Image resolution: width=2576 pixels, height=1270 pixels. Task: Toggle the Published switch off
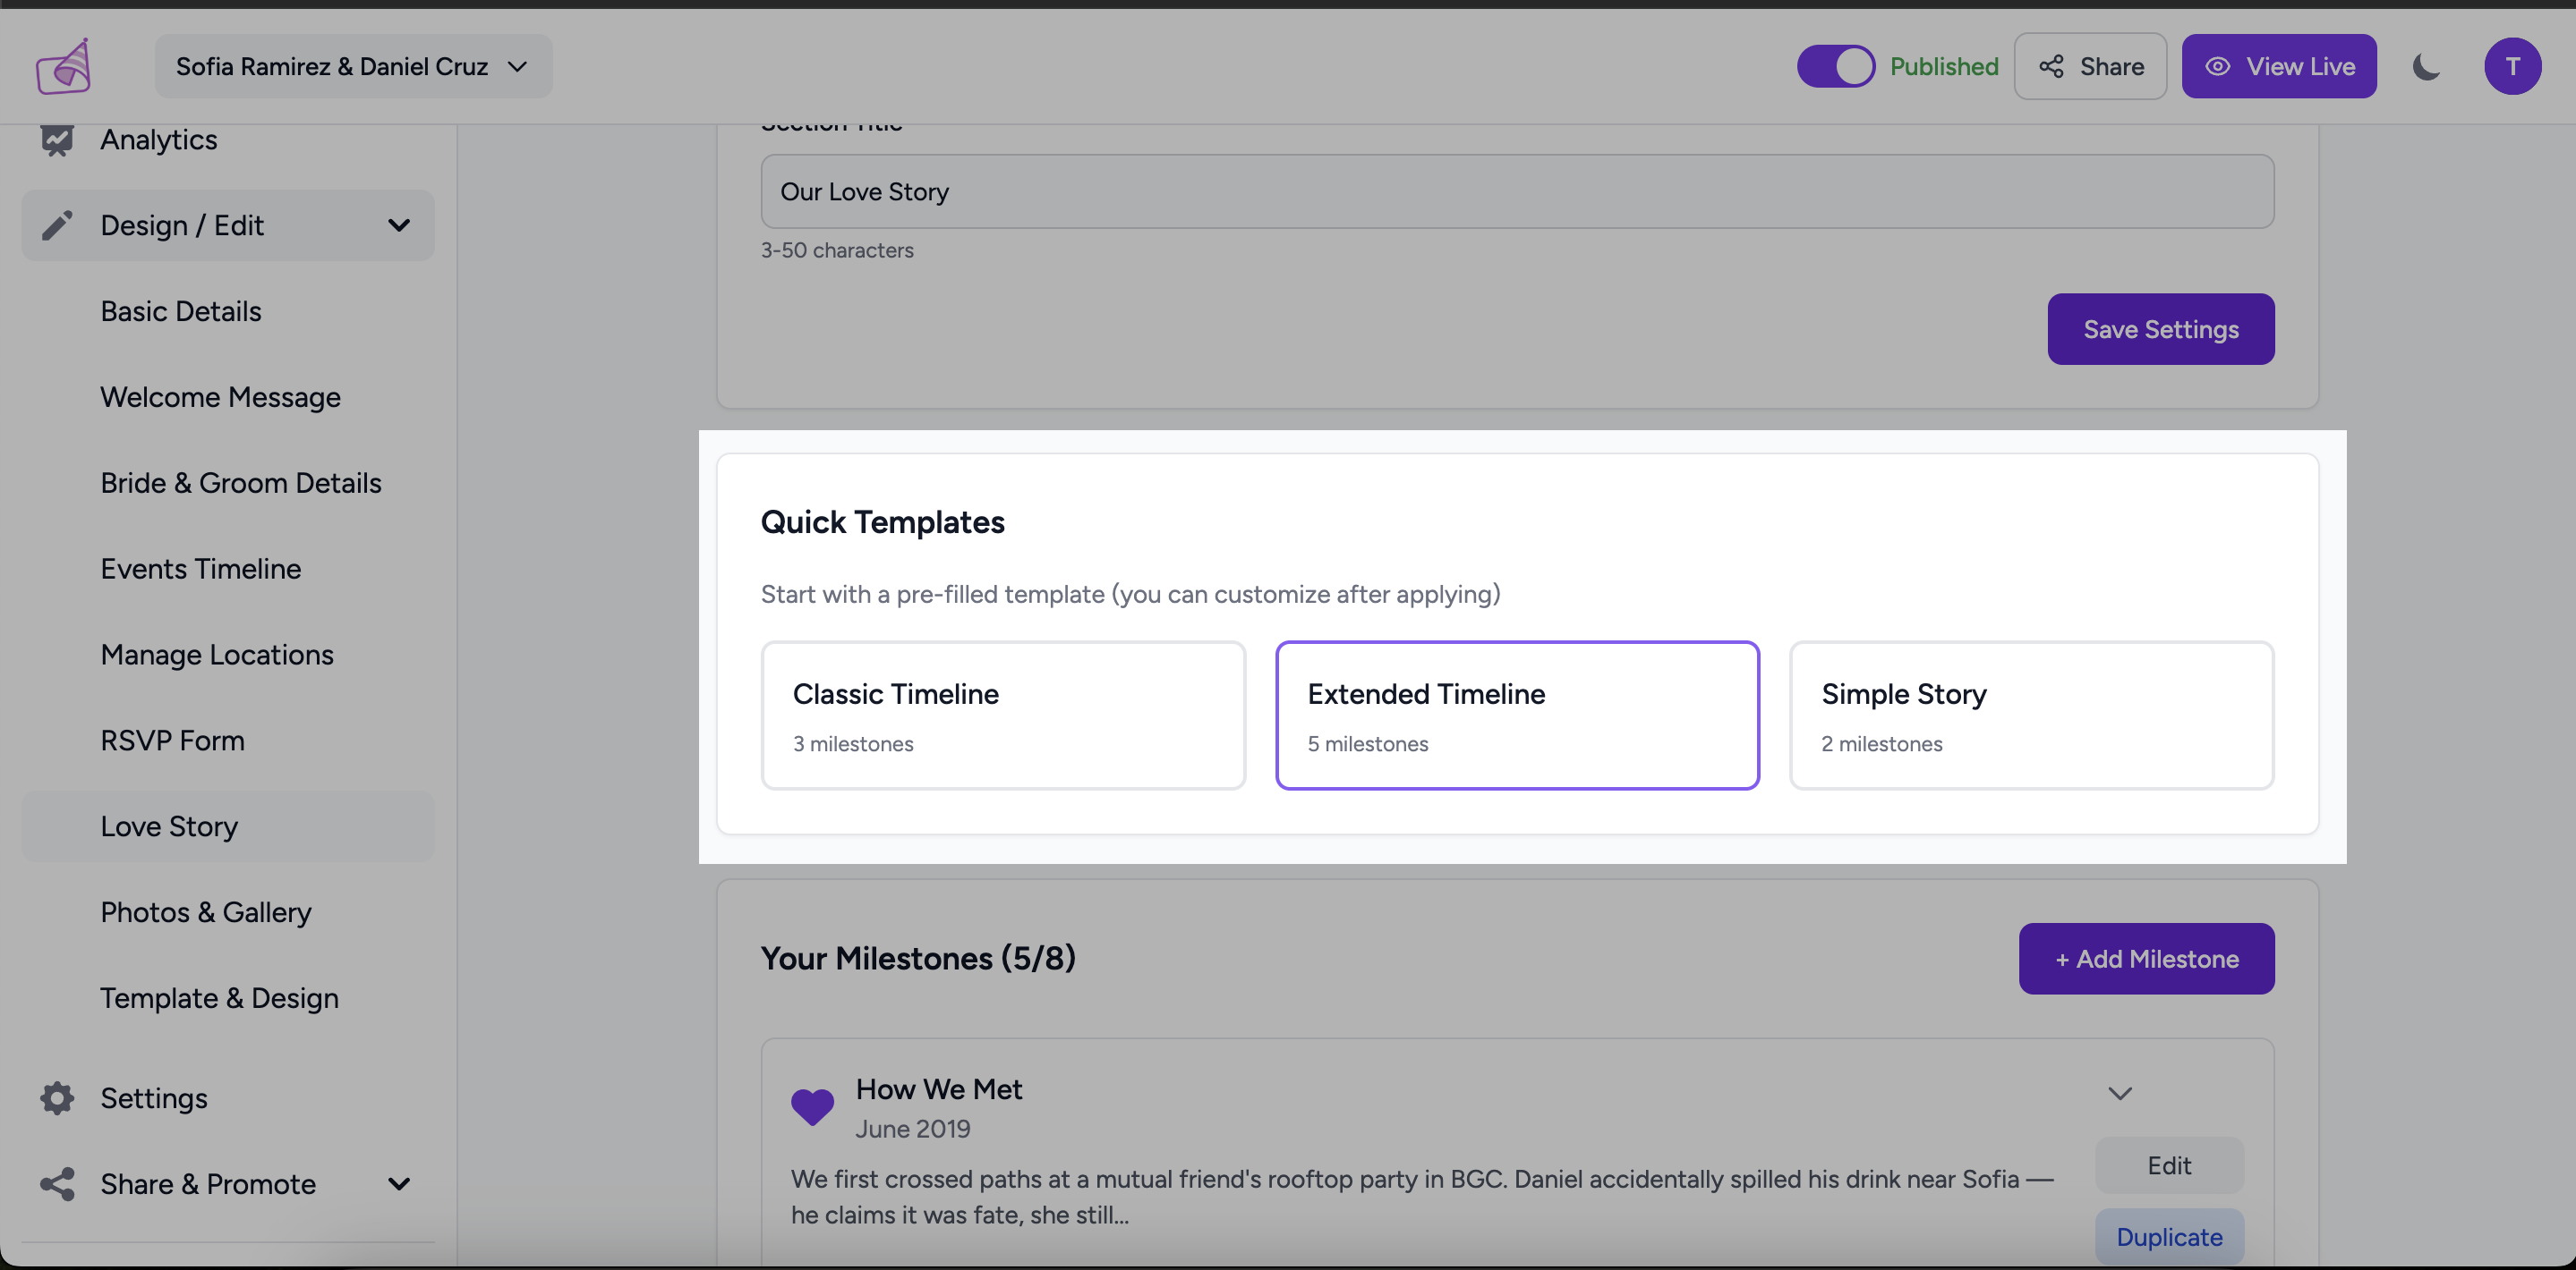(1836, 66)
